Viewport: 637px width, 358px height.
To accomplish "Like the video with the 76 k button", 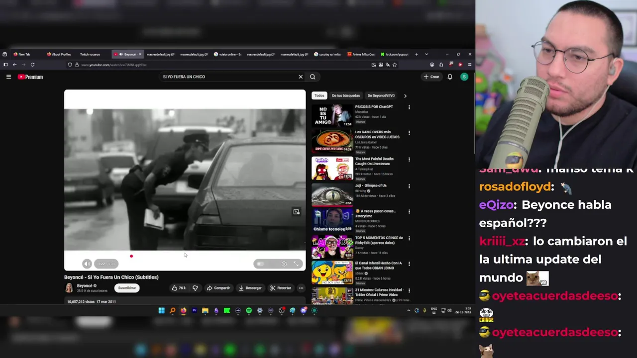I will pos(179,288).
